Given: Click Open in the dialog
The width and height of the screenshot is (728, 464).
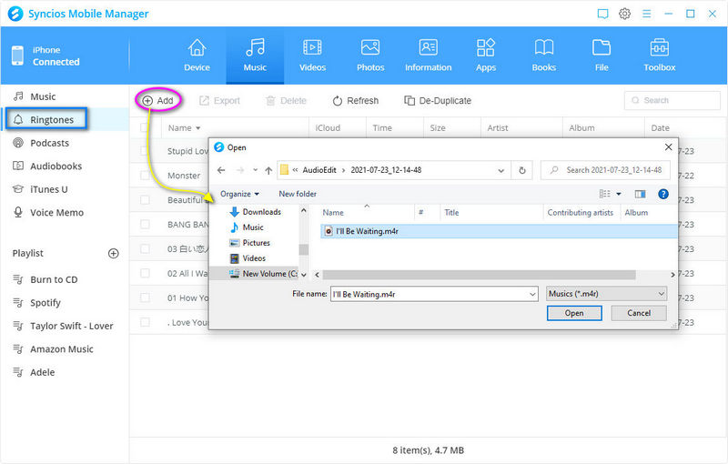Looking at the screenshot, I should [x=574, y=313].
